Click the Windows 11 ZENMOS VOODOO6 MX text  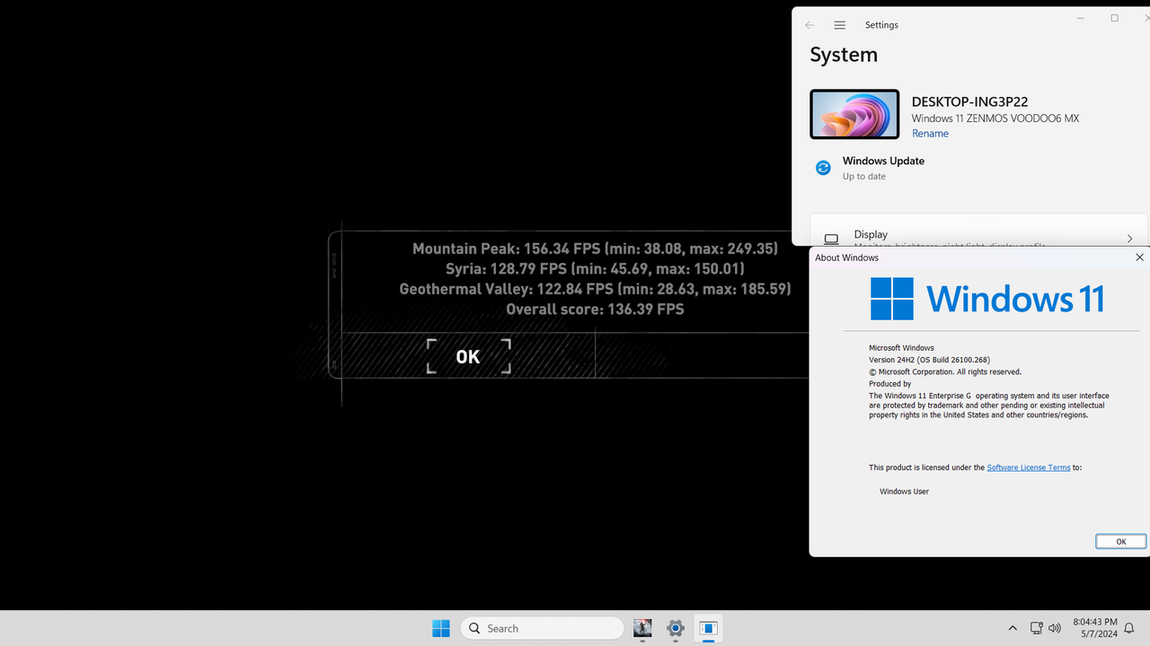click(995, 118)
